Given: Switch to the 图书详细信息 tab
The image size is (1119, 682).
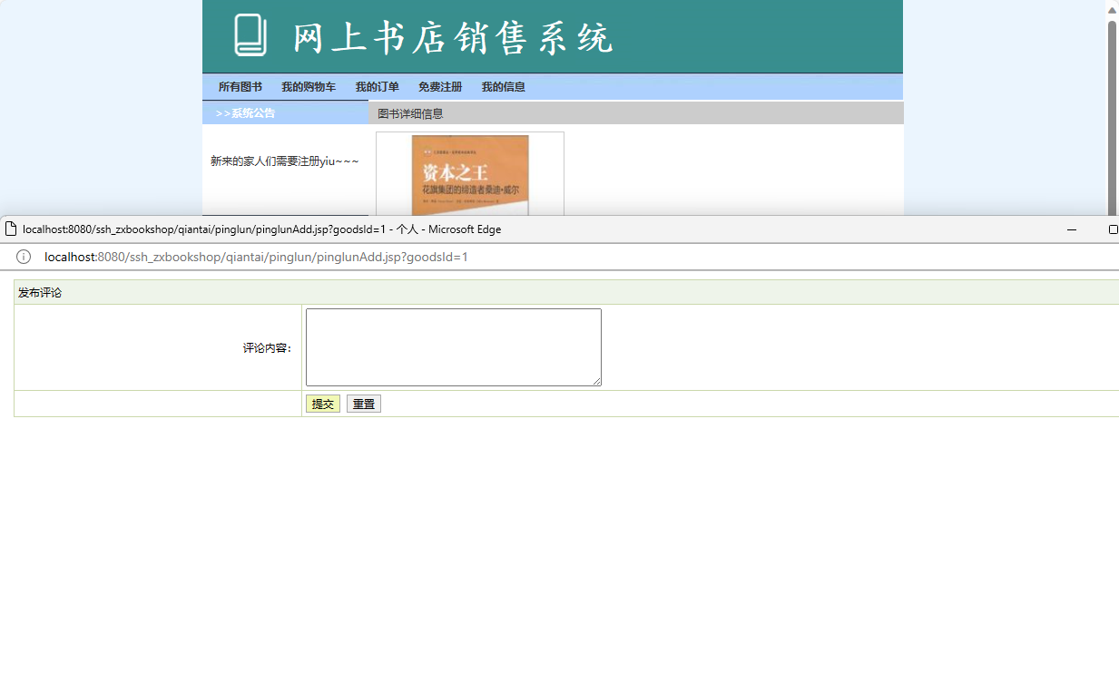Looking at the screenshot, I should (x=409, y=112).
